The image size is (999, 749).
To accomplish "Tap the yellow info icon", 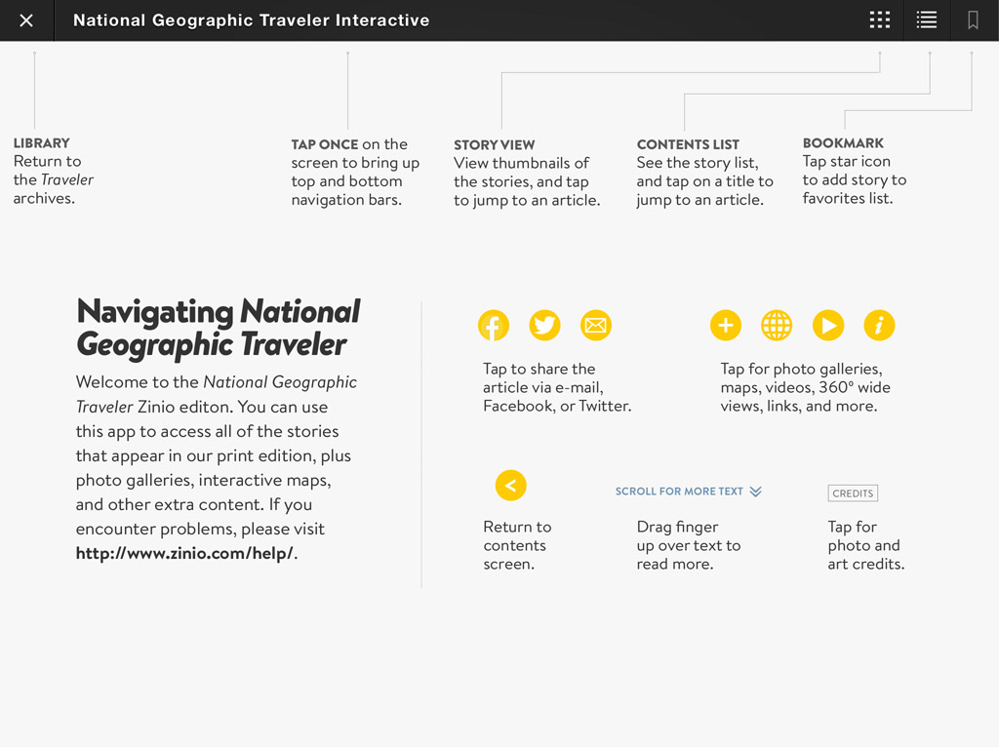I will 879,326.
